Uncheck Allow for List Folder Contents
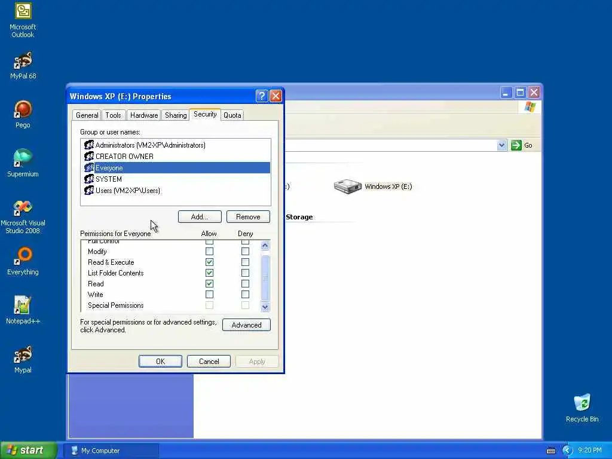The width and height of the screenshot is (612, 459). (209, 273)
